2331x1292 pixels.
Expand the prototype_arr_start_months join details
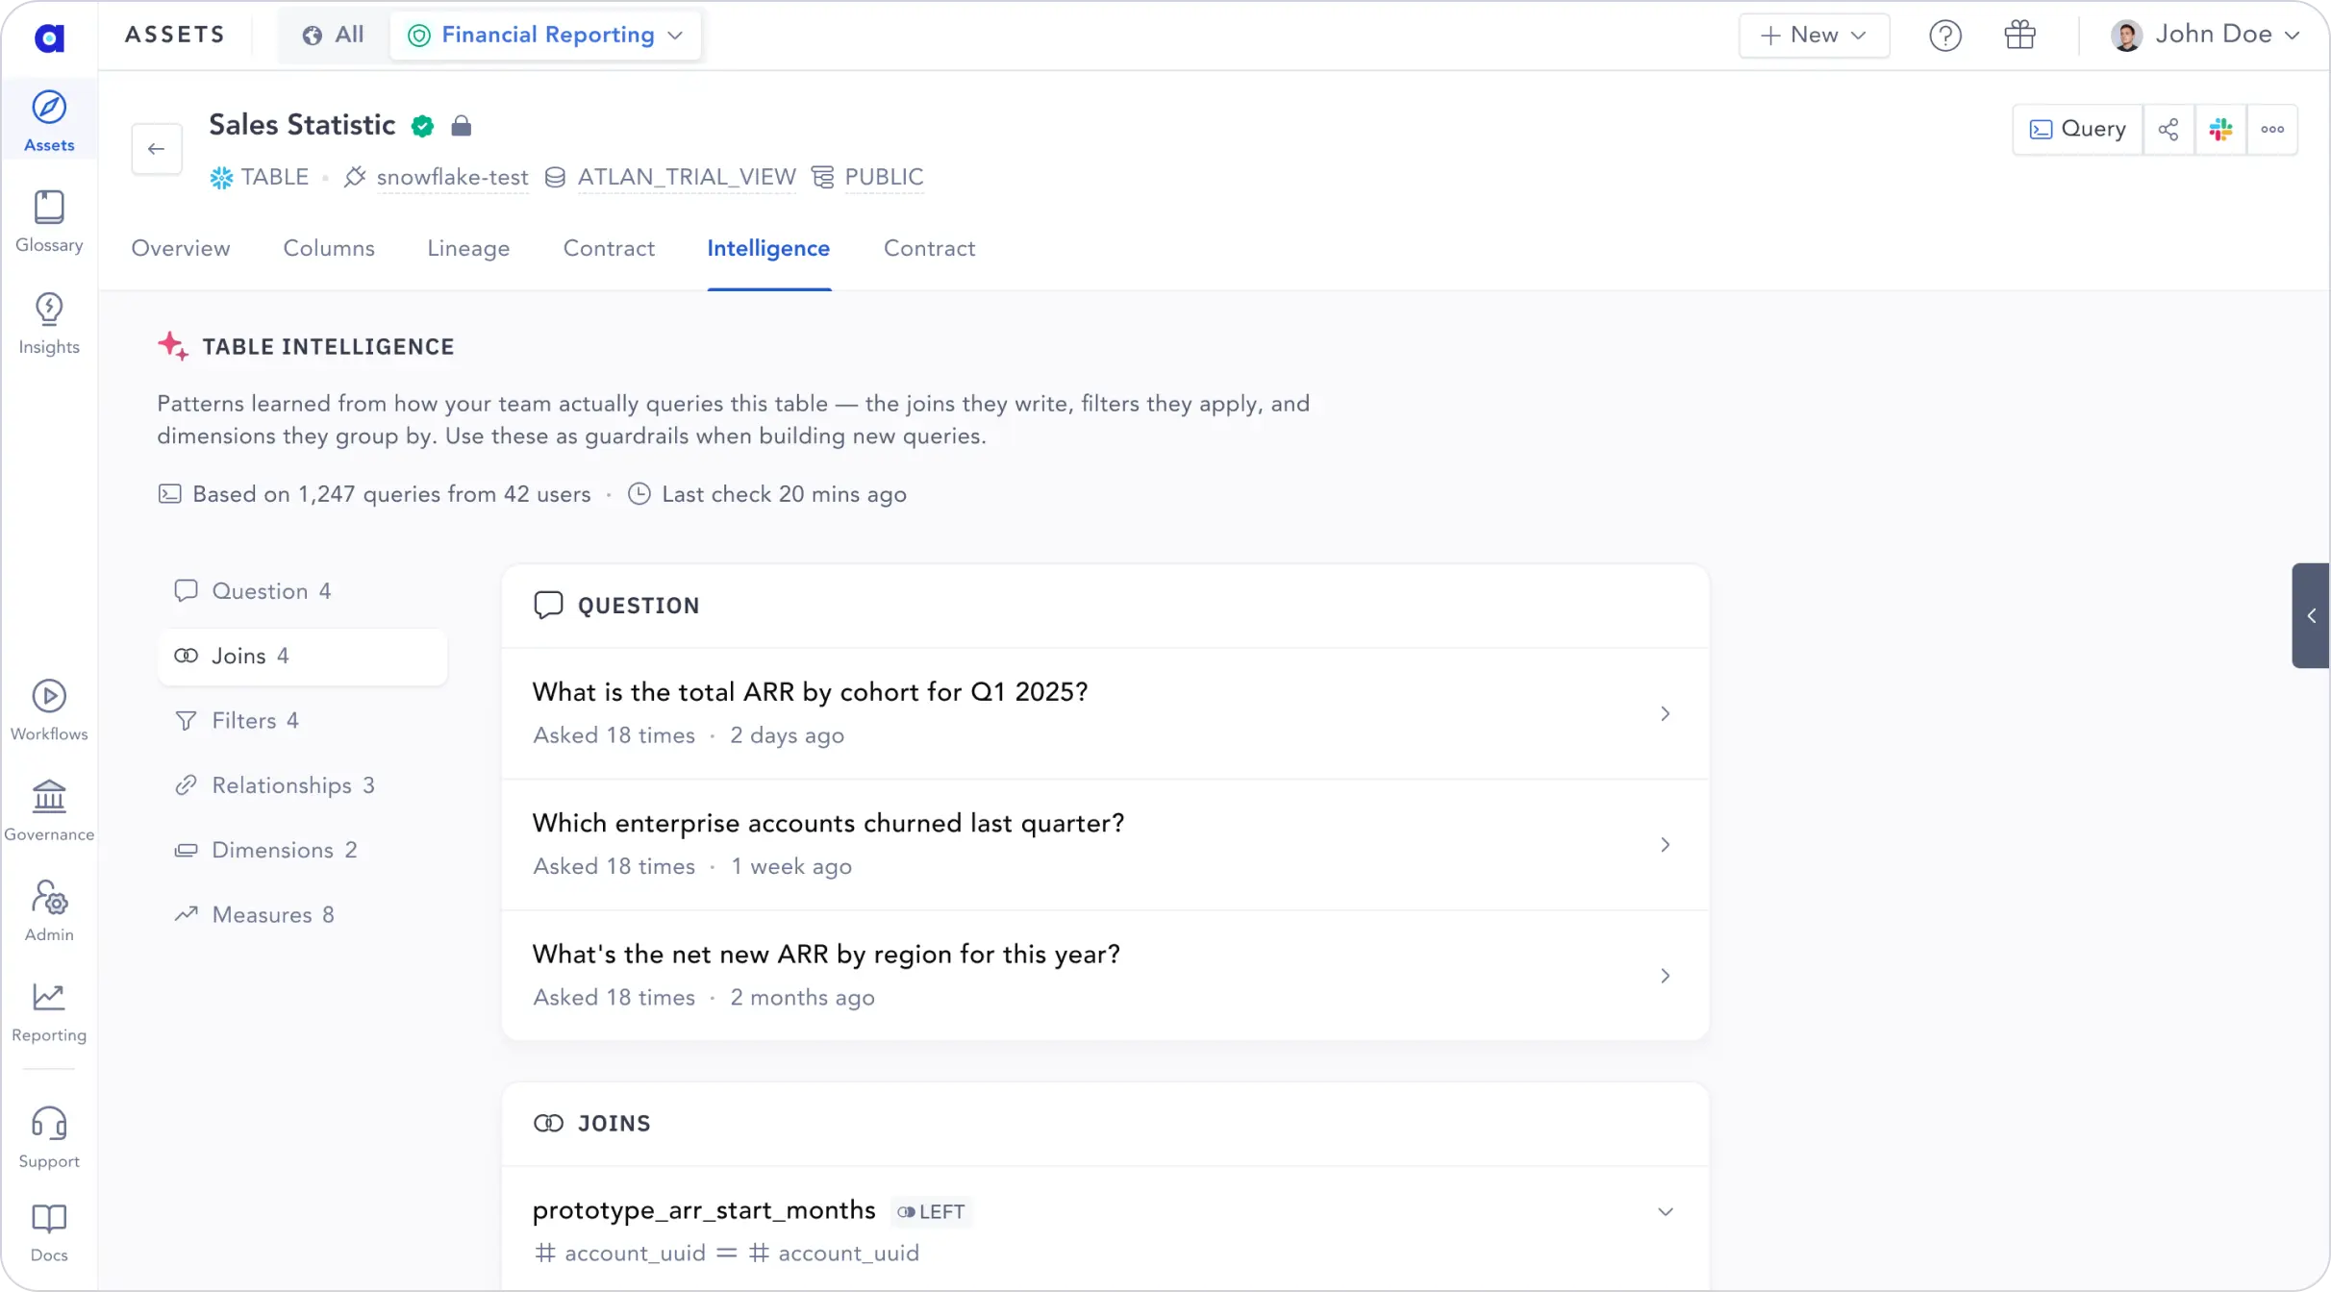click(x=1666, y=1210)
